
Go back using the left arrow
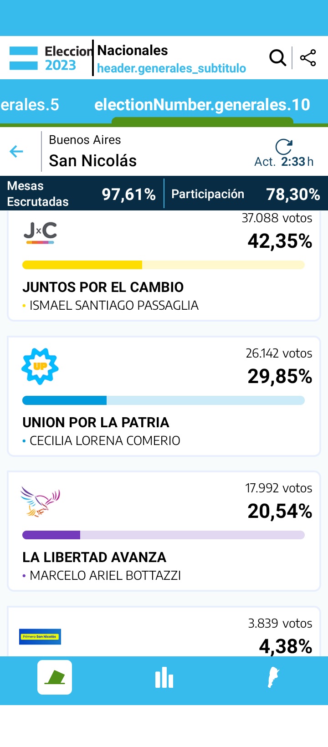[x=16, y=151]
